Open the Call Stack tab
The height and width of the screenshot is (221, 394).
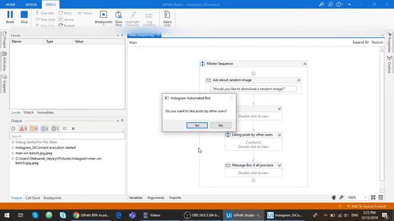[x=33, y=198]
